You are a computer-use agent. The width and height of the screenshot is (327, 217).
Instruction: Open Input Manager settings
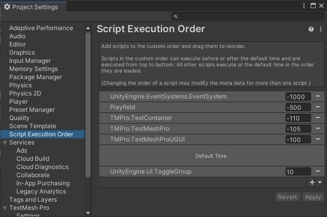click(30, 61)
